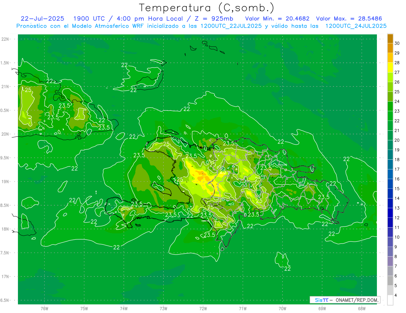The image size is (406, 313).
Task: Click the colorbar label '12'
Action: pyautogui.click(x=397, y=217)
